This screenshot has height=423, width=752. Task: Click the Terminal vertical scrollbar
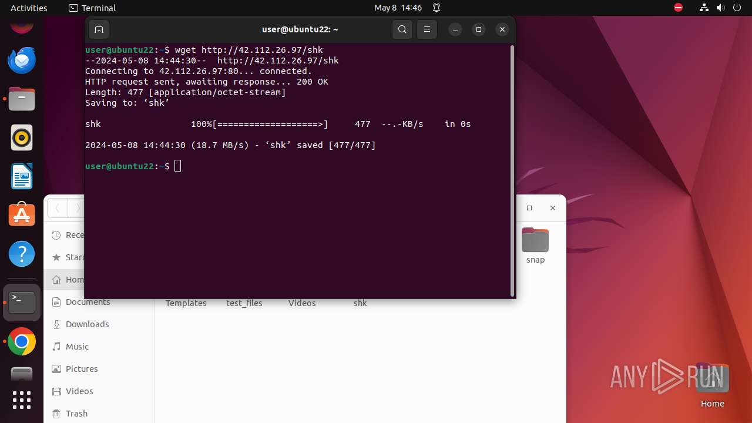point(512,170)
